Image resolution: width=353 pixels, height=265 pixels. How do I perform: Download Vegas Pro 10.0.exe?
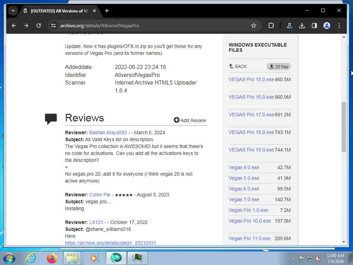coord(250,221)
